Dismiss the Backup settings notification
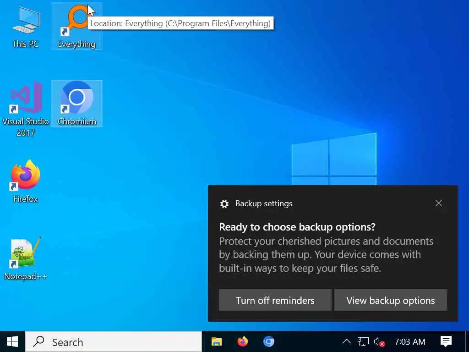The height and width of the screenshot is (352, 469). (x=438, y=203)
